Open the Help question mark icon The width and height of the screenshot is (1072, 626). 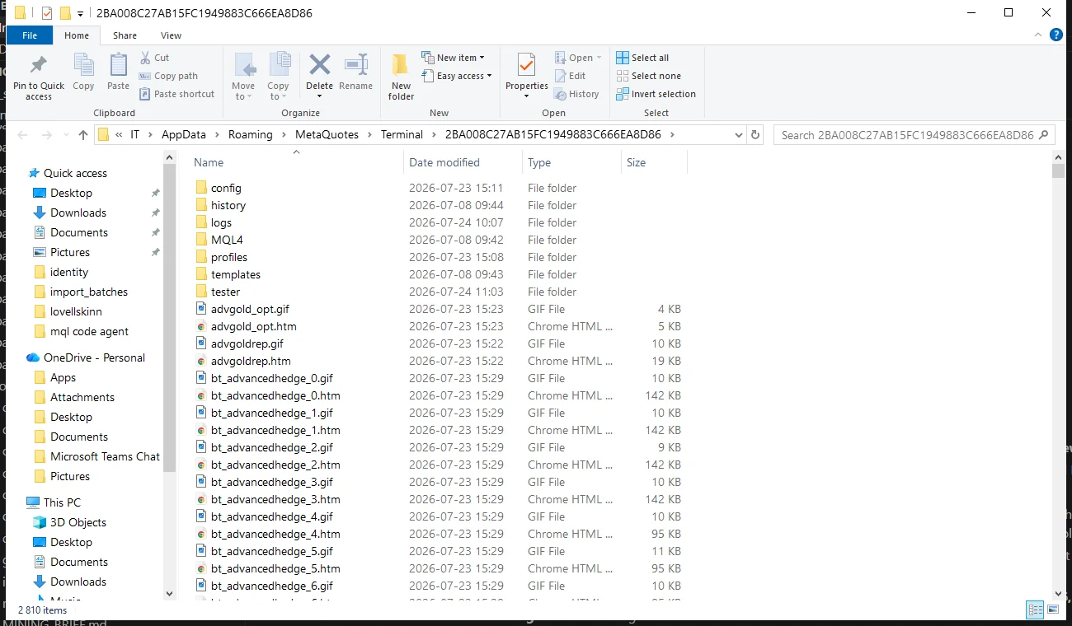click(x=1056, y=35)
